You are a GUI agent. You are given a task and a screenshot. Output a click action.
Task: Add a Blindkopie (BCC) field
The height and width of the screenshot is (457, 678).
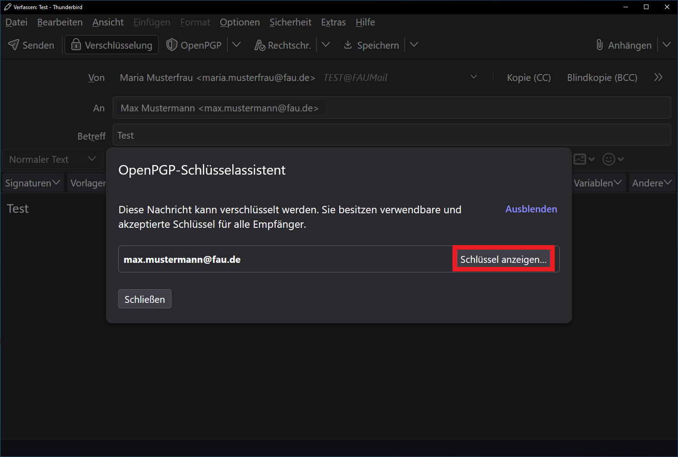click(x=602, y=78)
